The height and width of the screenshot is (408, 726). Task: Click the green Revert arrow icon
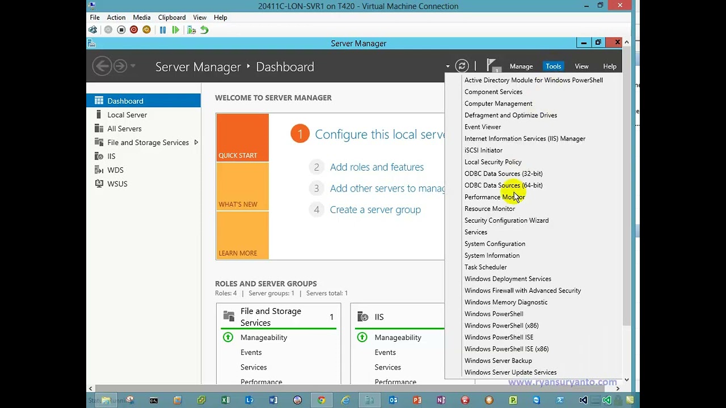click(x=204, y=30)
